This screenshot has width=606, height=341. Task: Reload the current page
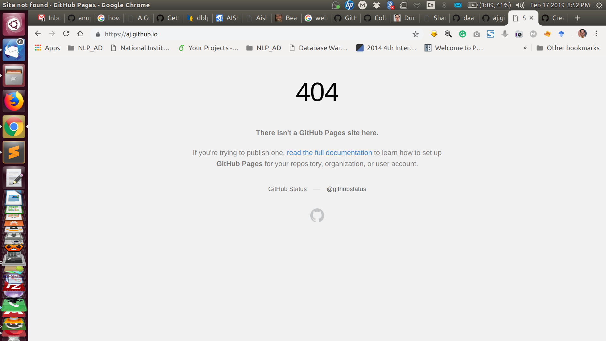coord(66,33)
